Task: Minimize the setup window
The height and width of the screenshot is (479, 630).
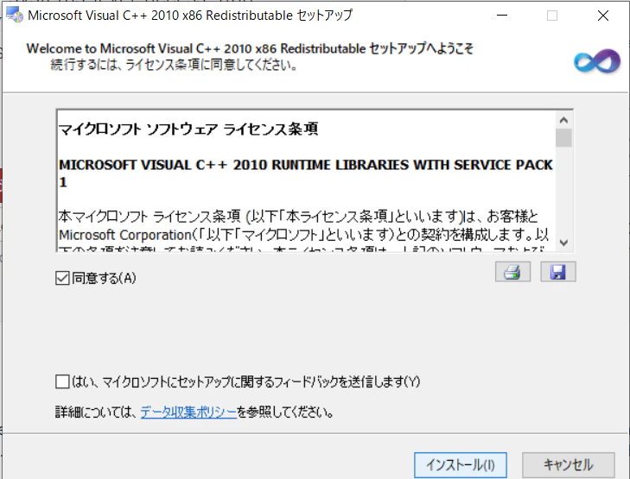Action: coord(502,16)
